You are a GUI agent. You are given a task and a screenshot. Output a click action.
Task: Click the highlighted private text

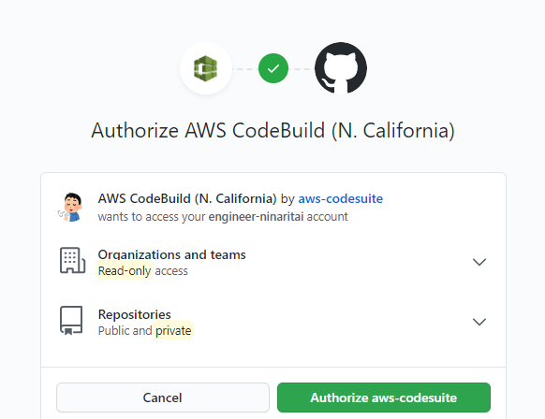click(x=173, y=330)
